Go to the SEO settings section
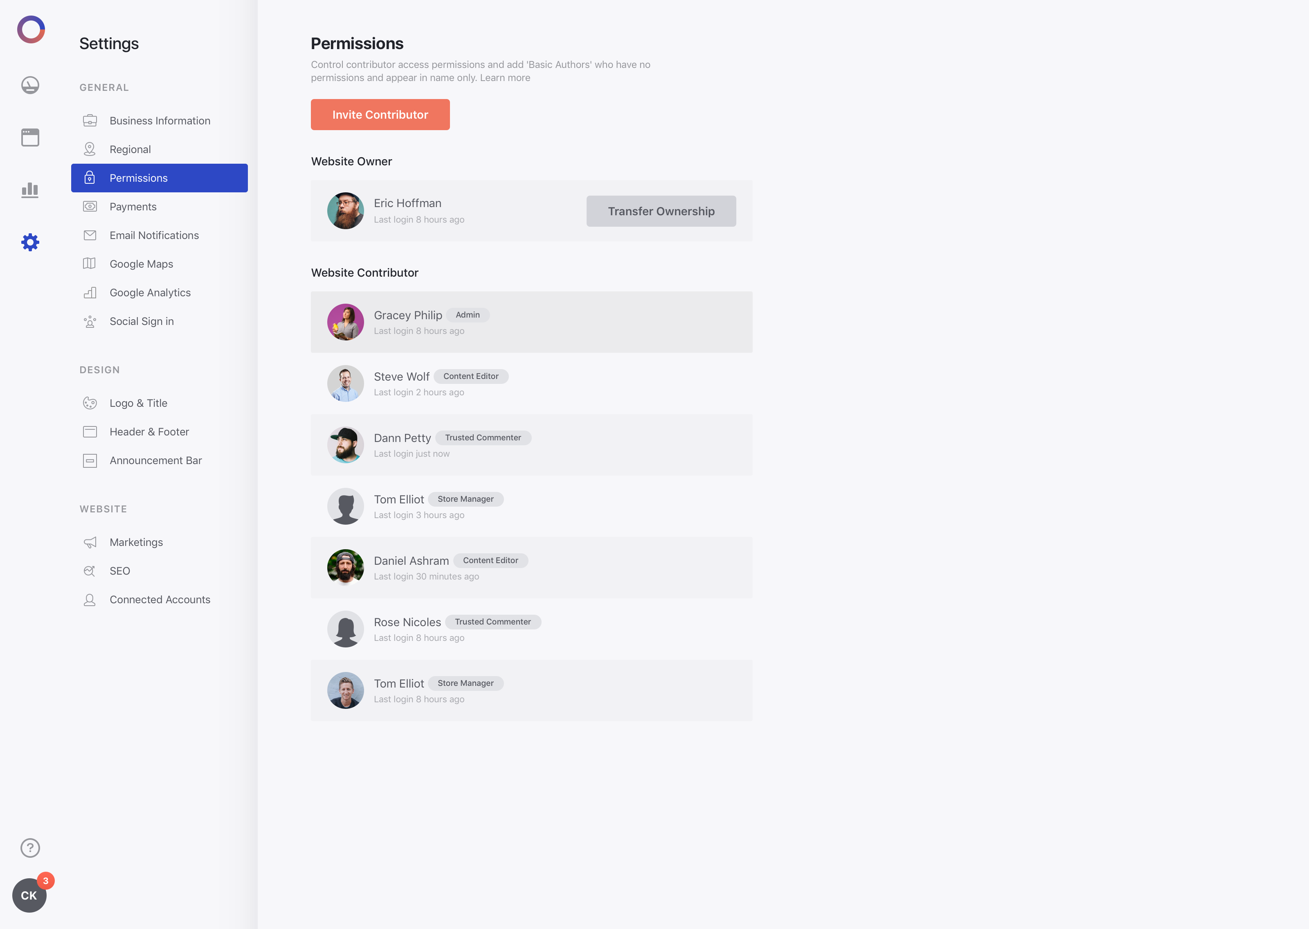Image resolution: width=1309 pixels, height=929 pixels. (119, 570)
